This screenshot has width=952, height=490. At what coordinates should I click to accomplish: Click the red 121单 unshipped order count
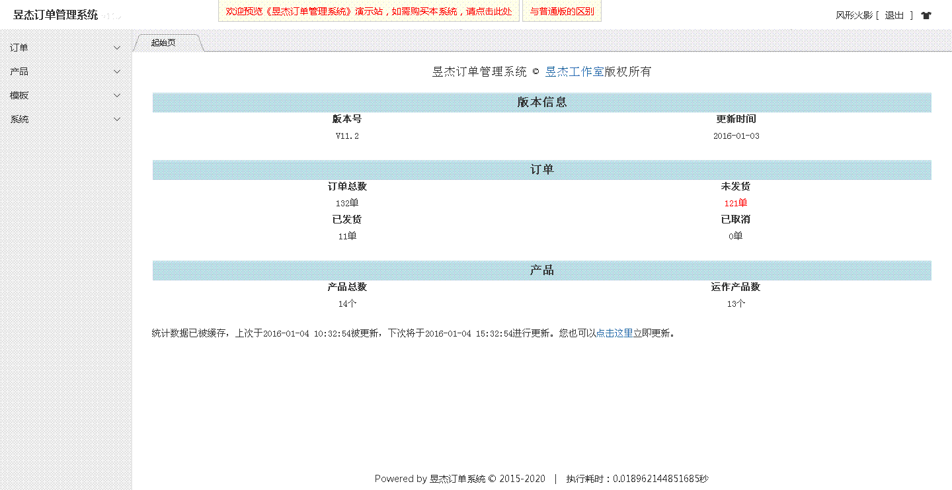point(735,203)
